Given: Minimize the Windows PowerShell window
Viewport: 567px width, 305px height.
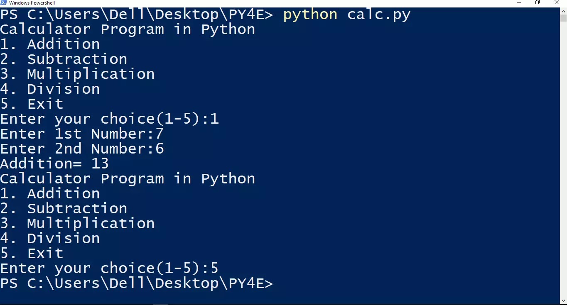Looking at the screenshot, I should point(519,3).
